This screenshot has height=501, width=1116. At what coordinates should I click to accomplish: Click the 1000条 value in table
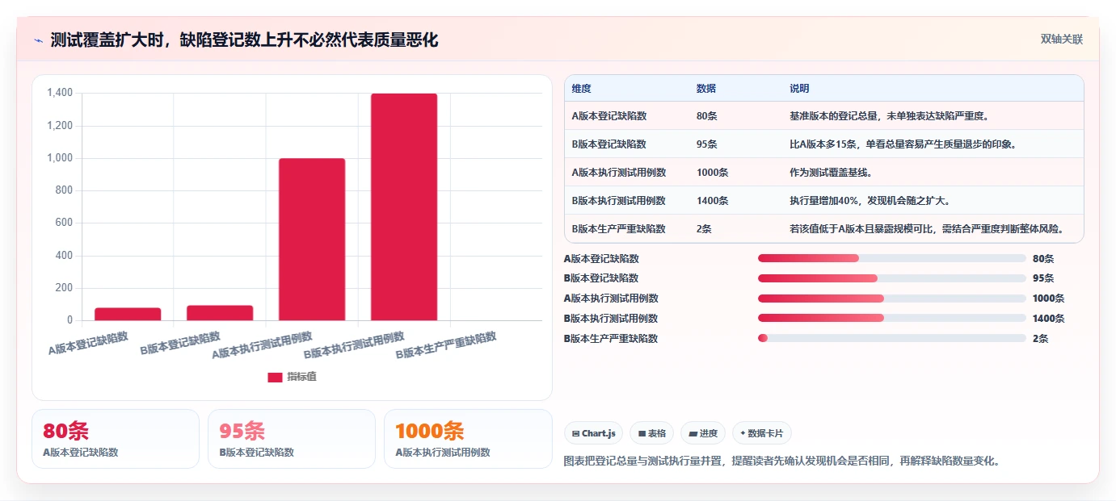tap(712, 173)
